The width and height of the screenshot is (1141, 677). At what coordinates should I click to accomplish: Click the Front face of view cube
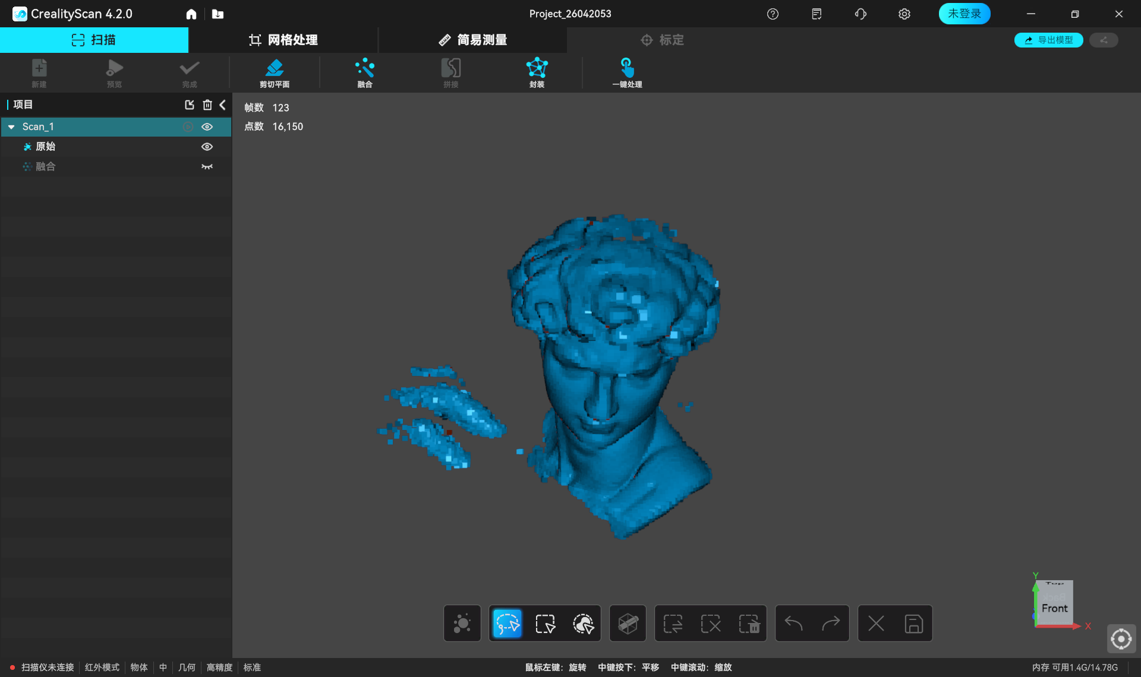1054,608
